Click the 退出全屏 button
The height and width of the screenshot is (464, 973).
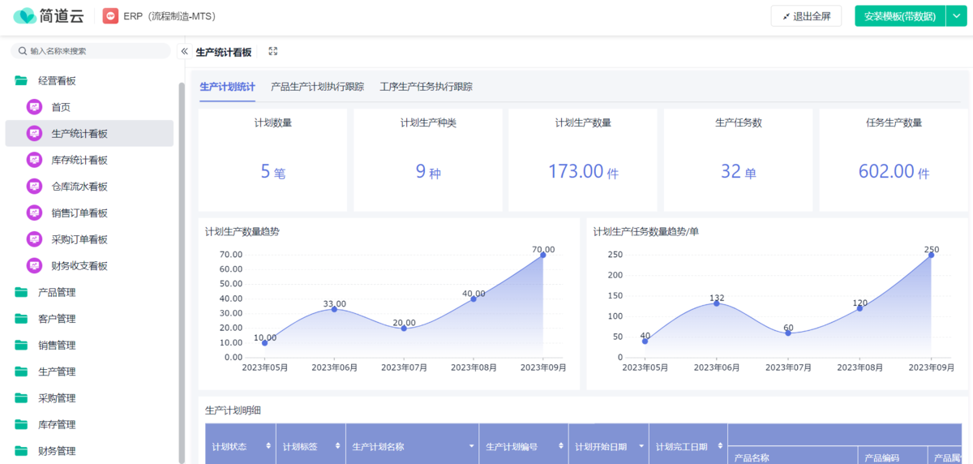(x=806, y=16)
